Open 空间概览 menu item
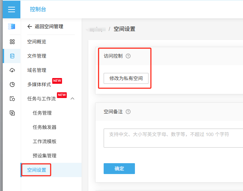The width and height of the screenshot is (243, 191). point(37,42)
